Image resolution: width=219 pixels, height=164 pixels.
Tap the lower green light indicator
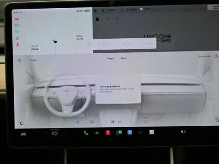click(17, 38)
